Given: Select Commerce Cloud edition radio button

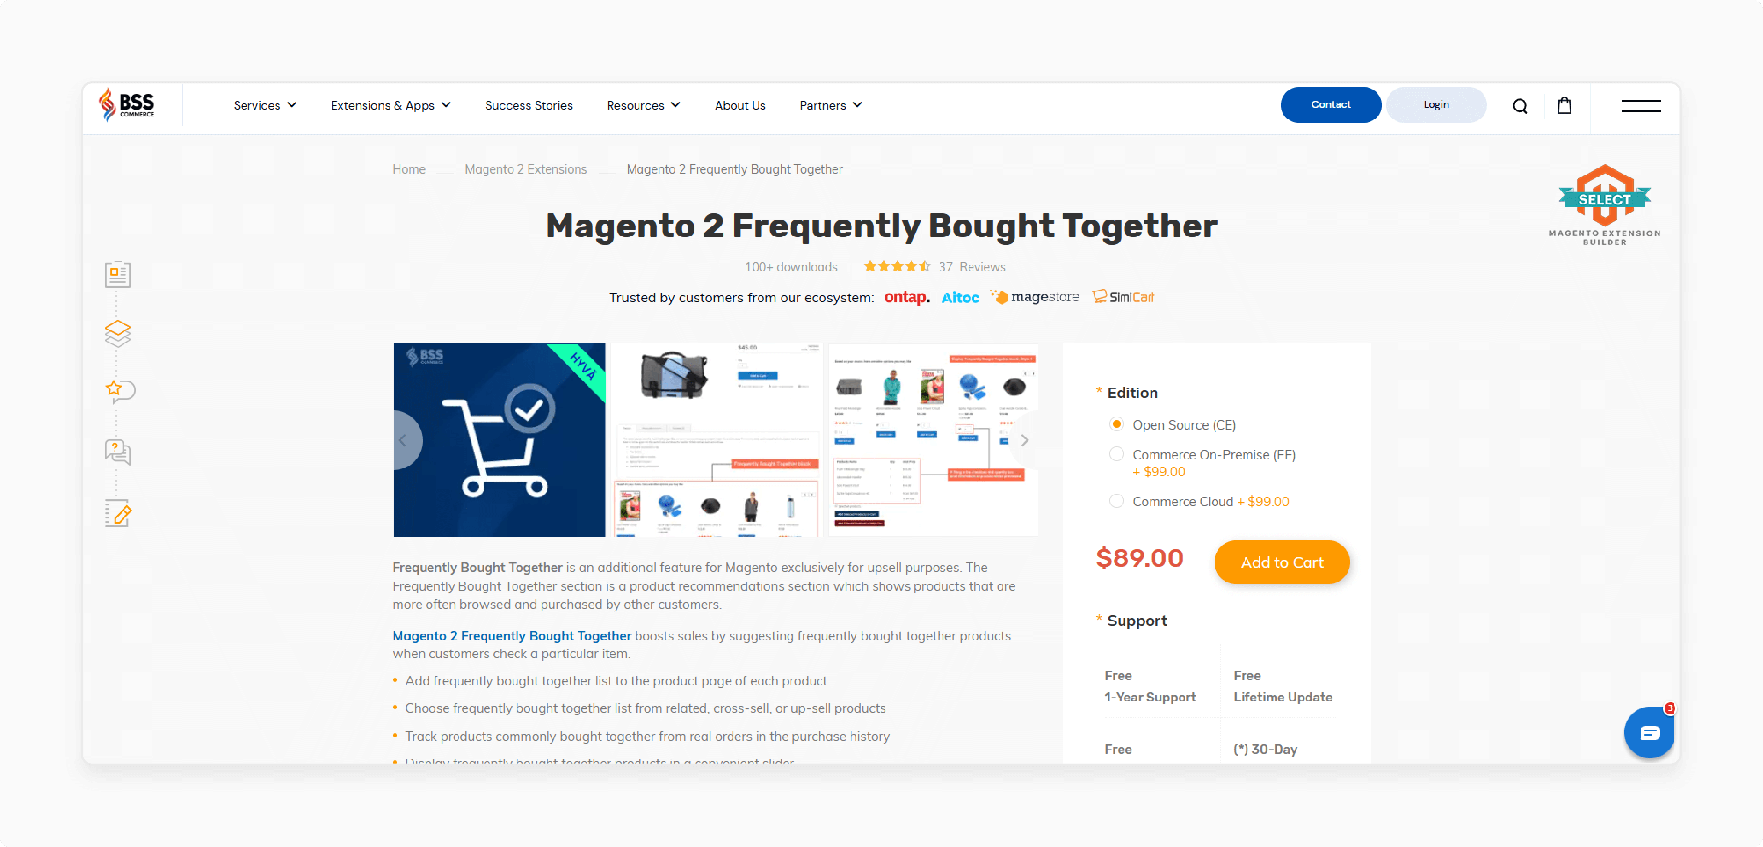Looking at the screenshot, I should point(1114,501).
